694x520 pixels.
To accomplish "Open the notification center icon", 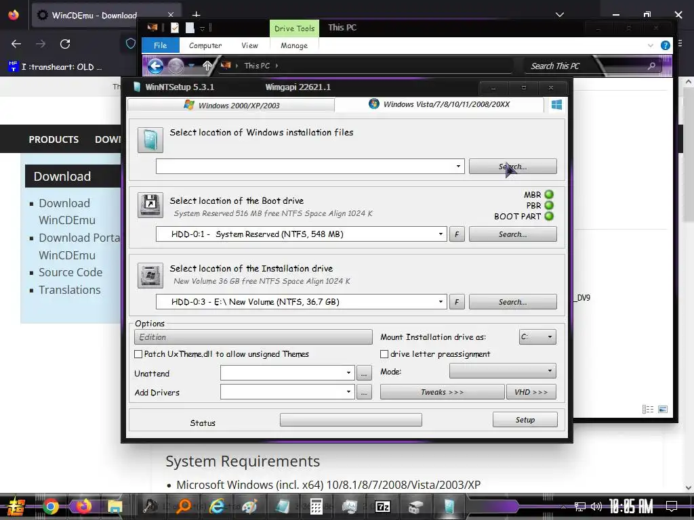I will click(x=672, y=506).
